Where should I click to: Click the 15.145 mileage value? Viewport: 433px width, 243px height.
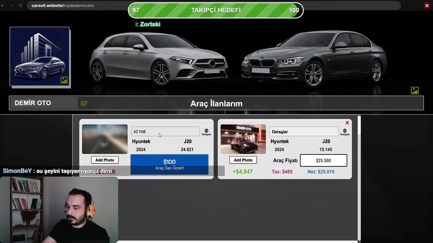(x=326, y=150)
